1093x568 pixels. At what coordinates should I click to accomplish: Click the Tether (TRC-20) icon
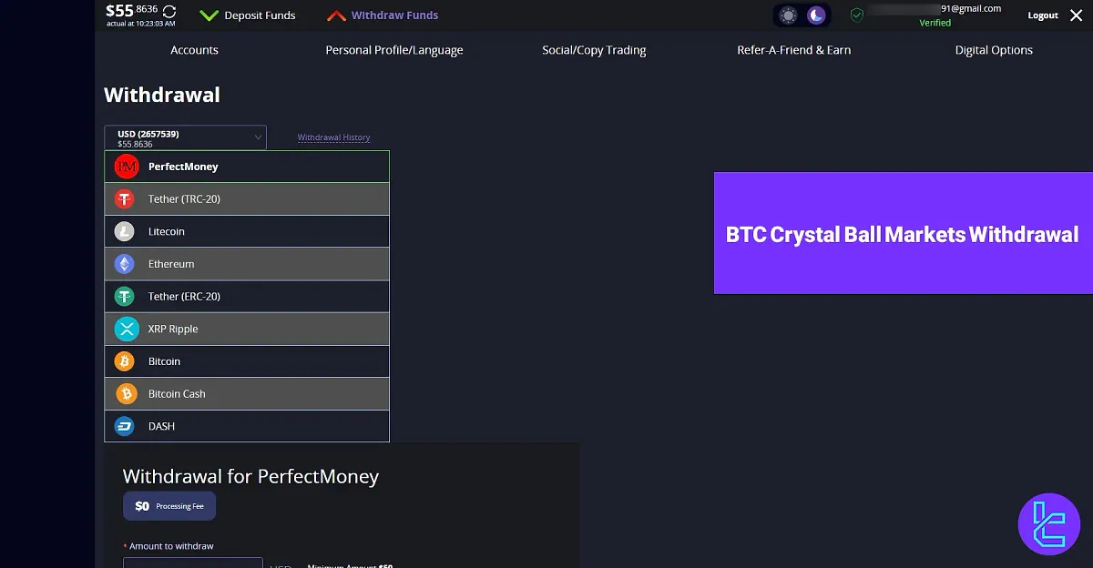125,198
